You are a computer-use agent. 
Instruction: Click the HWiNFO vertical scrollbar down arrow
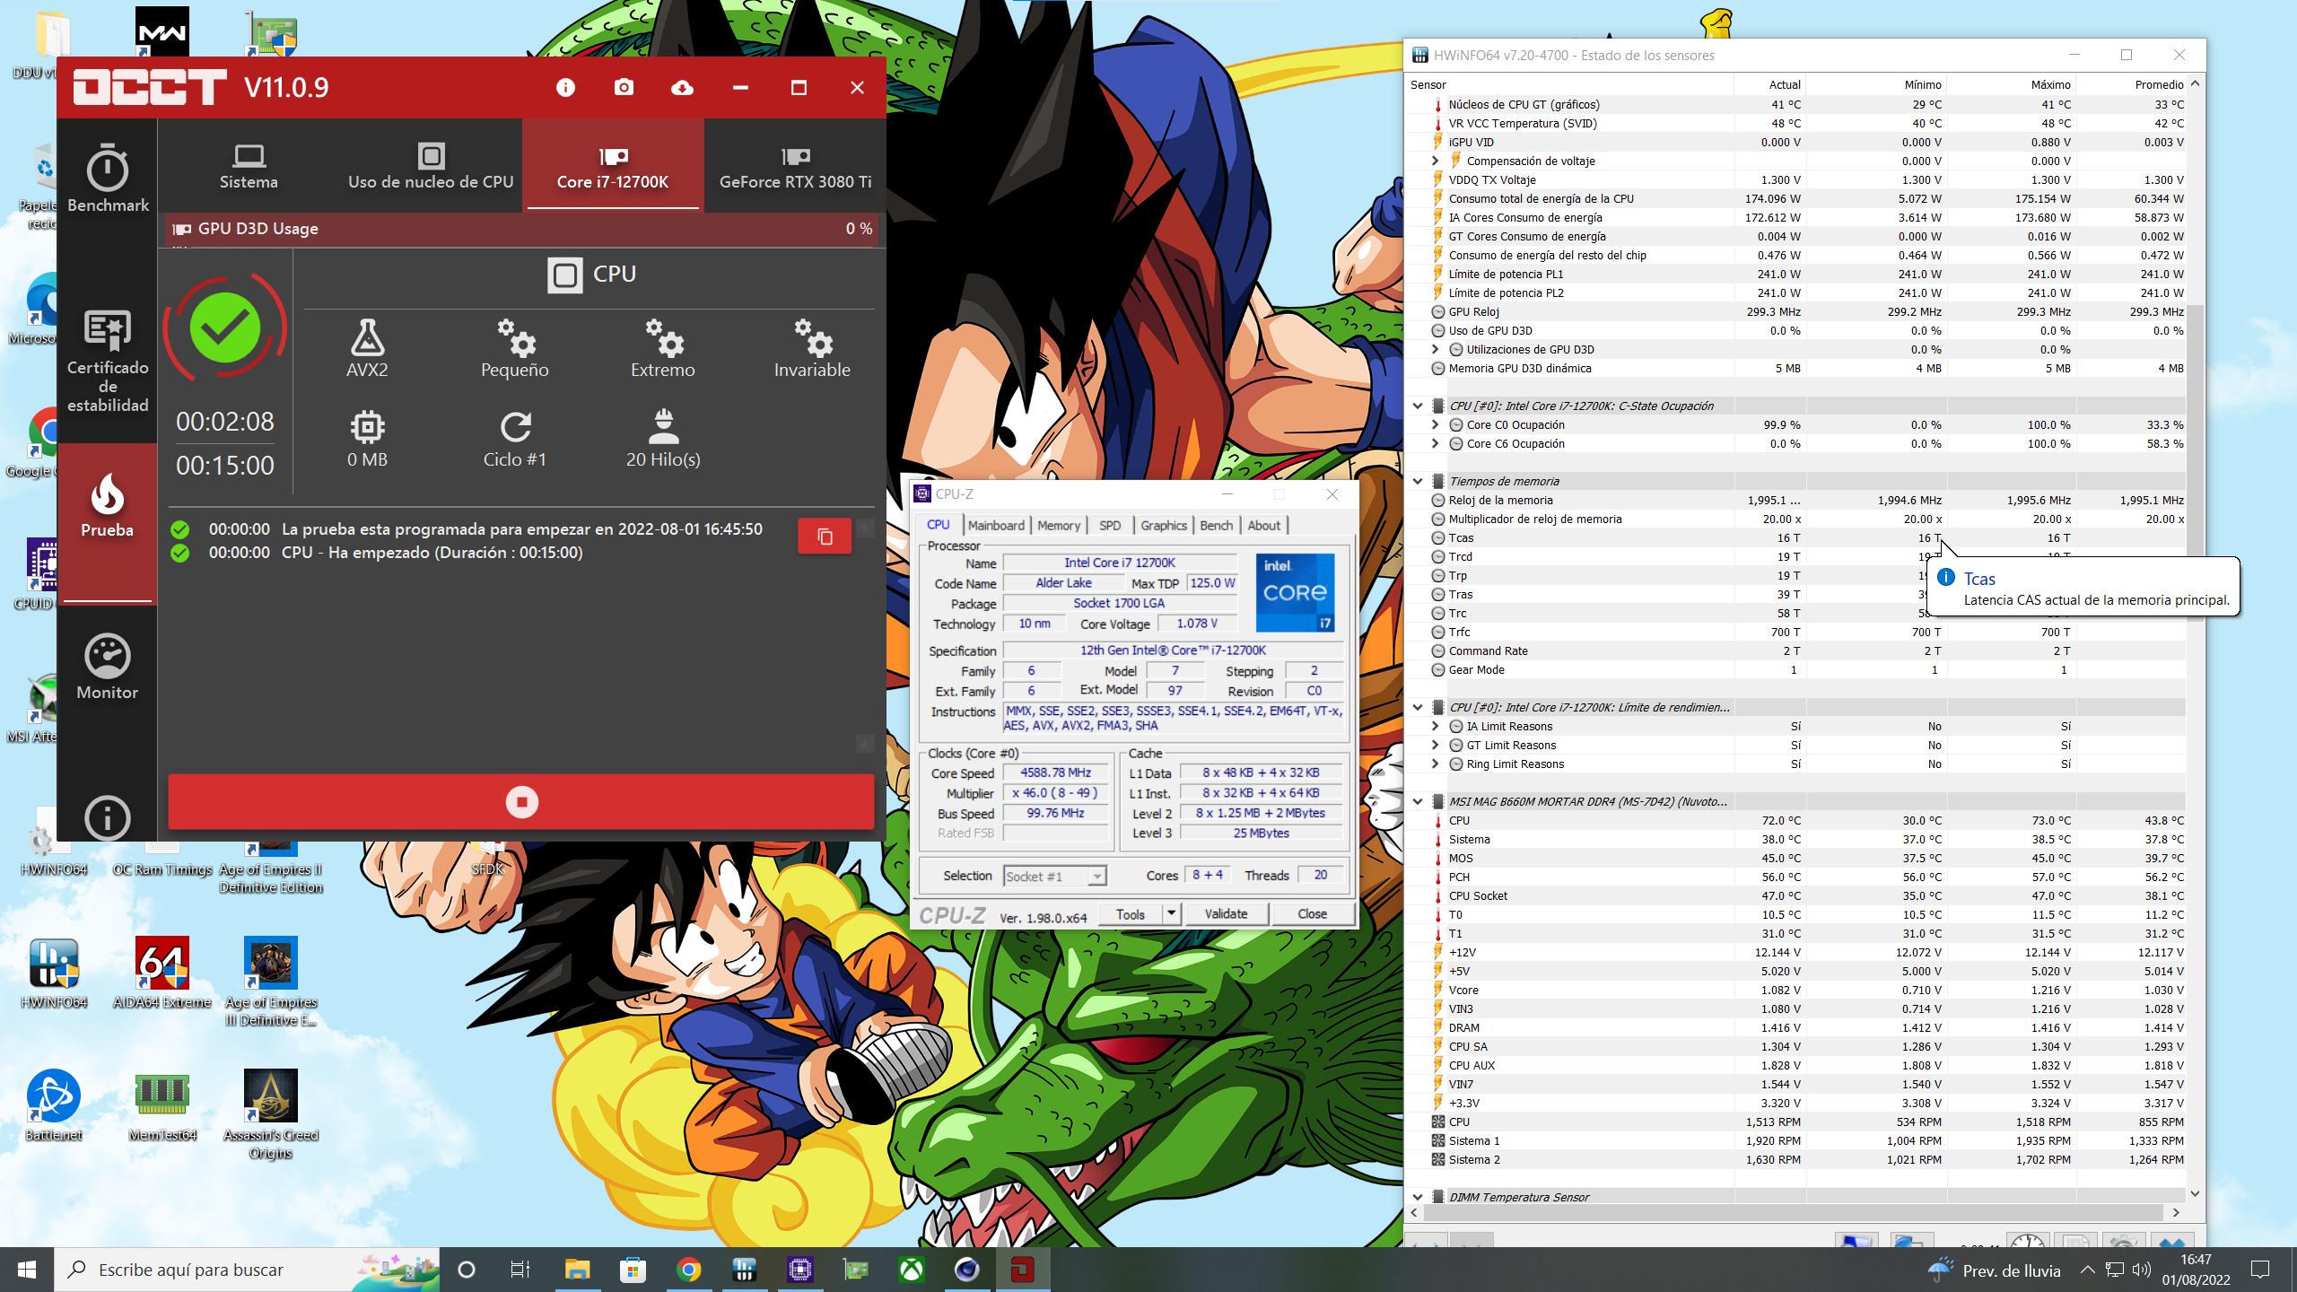coord(2196,1193)
